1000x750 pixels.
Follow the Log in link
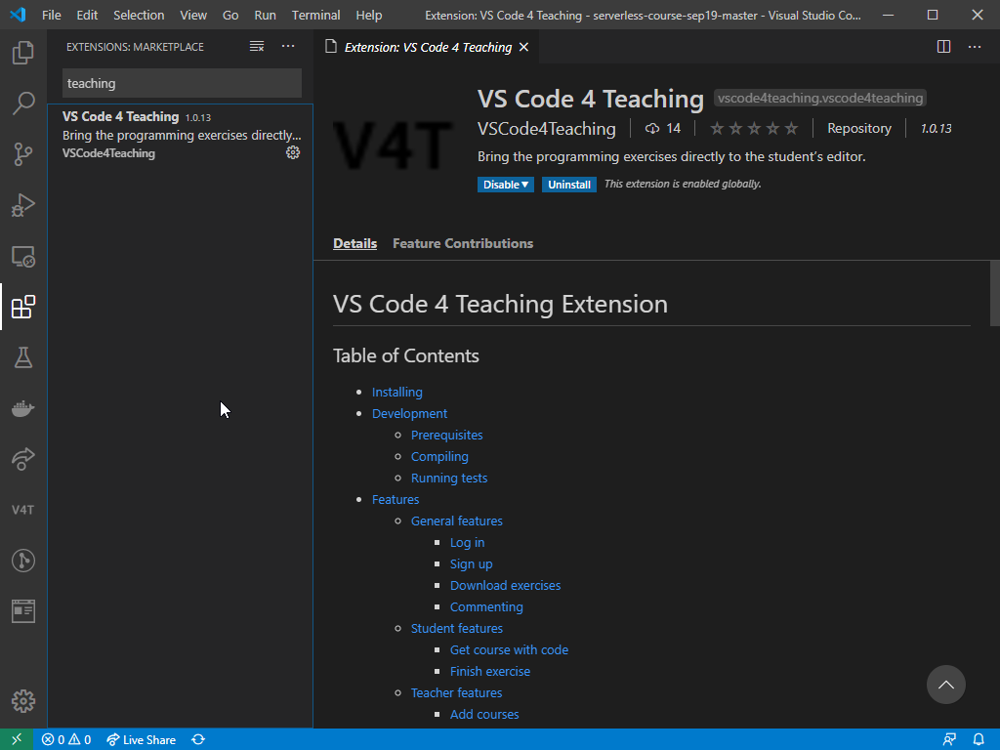pos(467,543)
